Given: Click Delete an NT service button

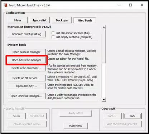Looking at the screenshot, I should click(x=27, y=78).
